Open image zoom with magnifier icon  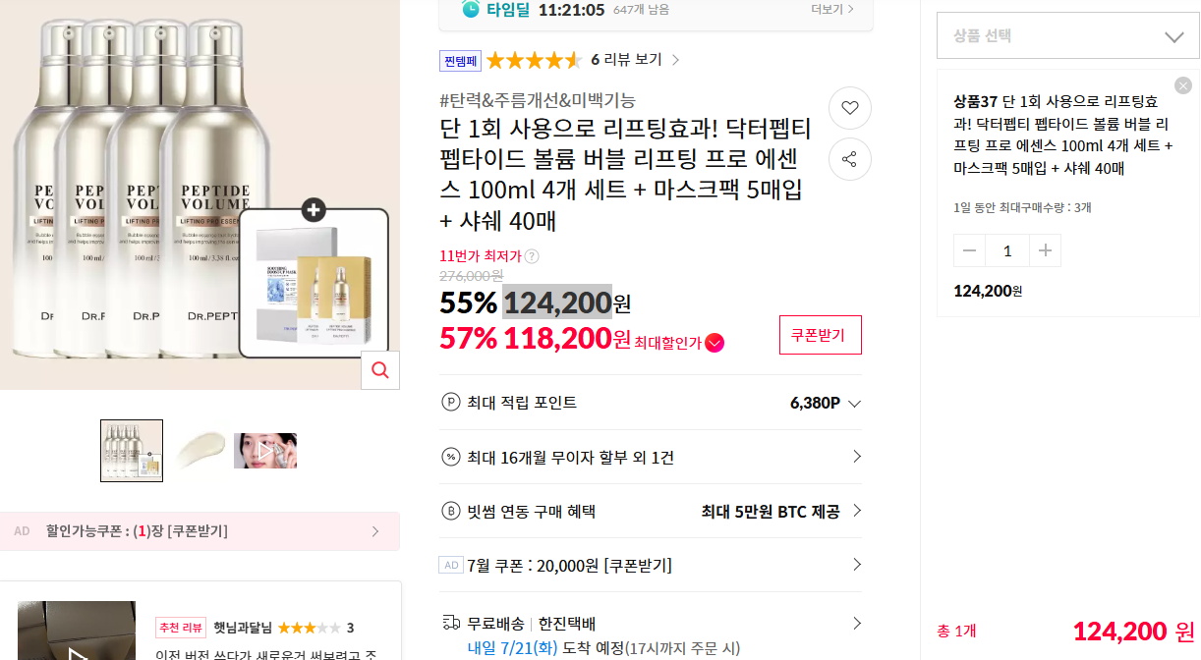point(380,370)
